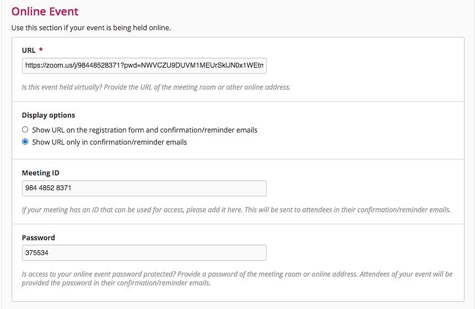Focus the Meeting ID input field
This screenshot has width=475, height=309.
point(144,189)
